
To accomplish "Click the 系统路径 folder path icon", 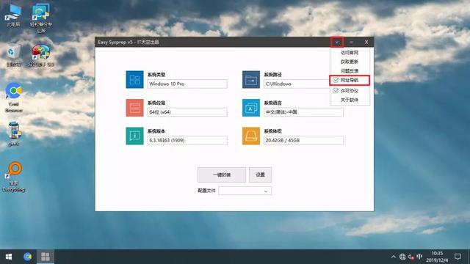I will (251, 80).
